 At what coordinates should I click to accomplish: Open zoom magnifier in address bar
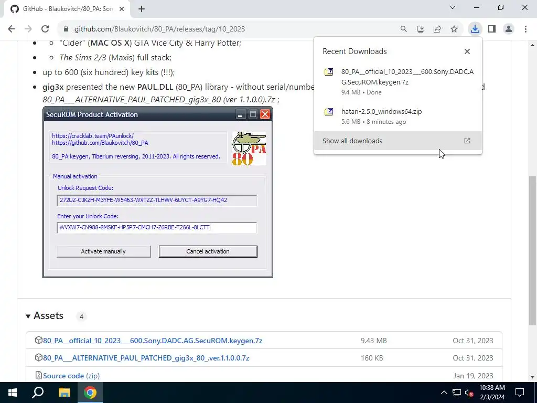404,29
